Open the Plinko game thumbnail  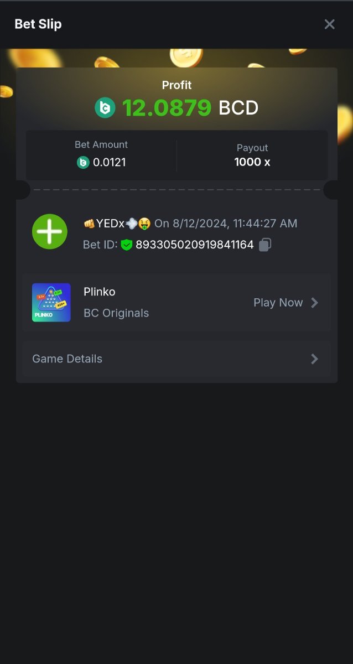point(51,303)
